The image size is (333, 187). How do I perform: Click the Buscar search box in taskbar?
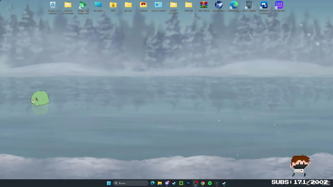click(x=131, y=183)
